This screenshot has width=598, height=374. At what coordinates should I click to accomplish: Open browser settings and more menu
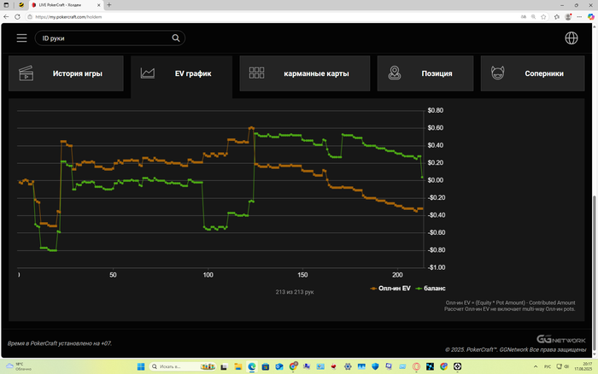pos(579,17)
